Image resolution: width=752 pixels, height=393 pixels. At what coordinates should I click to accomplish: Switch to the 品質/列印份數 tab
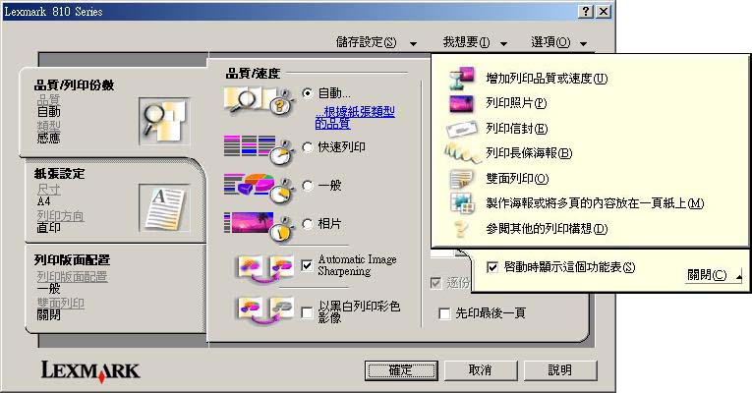pos(113,113)
